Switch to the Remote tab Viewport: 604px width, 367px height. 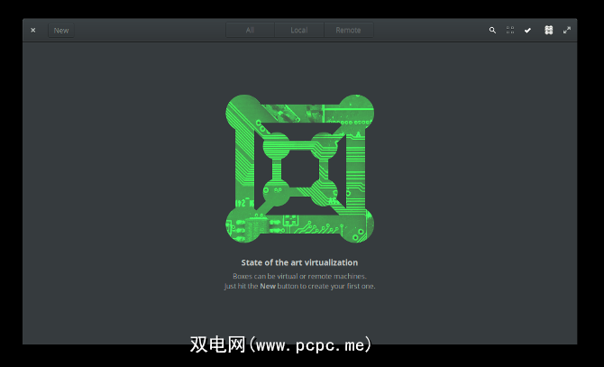point(348,30)
